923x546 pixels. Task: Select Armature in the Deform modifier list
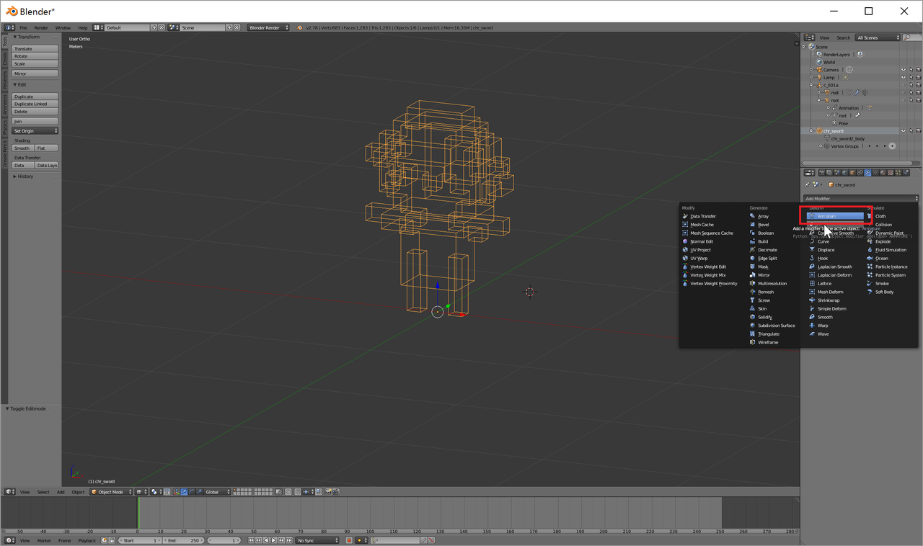(835, 216)
